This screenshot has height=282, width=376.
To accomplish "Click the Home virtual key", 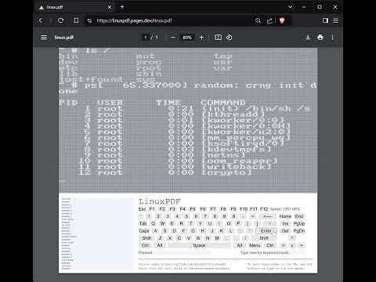I will 285,216.
